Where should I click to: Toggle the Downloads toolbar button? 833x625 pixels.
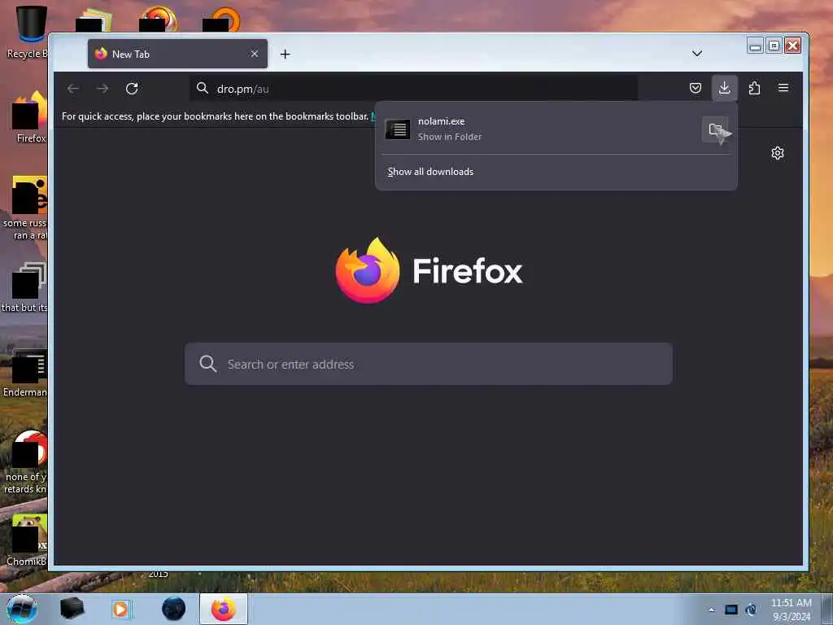724,88
